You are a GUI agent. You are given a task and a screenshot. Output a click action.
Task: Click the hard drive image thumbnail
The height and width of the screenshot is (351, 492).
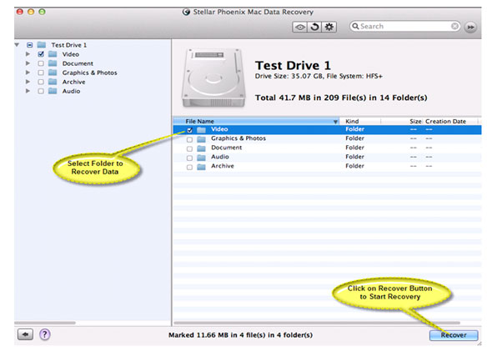point(213,78)
